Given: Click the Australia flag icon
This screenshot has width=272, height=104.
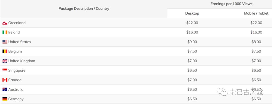Looking at the screenshot, I should [5, 89].
